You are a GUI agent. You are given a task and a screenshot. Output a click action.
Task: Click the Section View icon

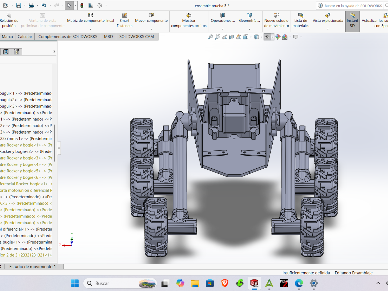(231, 37)
